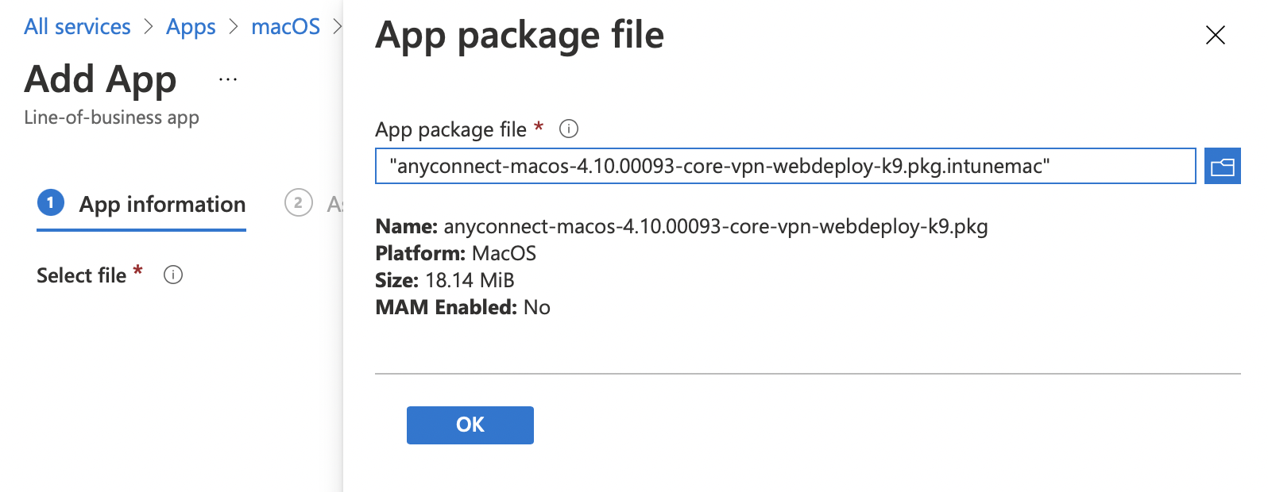
Task: Navigate to macOS breadcrumb link
Action: (286, 26)
